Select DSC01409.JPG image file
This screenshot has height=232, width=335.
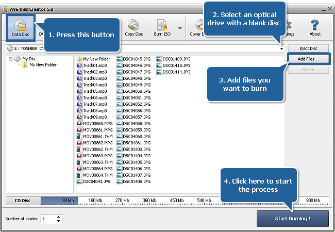pos(174,59)
